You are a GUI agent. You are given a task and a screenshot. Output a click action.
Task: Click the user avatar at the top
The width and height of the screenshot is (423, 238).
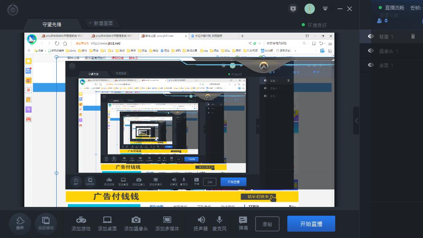point(309,8)
